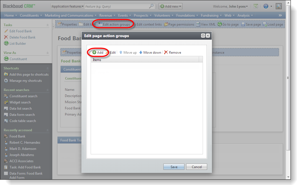Click Edit action groups in page toolbar
297x185 pixels.
coord(114,24)
